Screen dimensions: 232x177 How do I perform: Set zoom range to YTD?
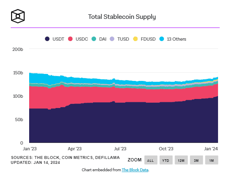coord(166,160)
